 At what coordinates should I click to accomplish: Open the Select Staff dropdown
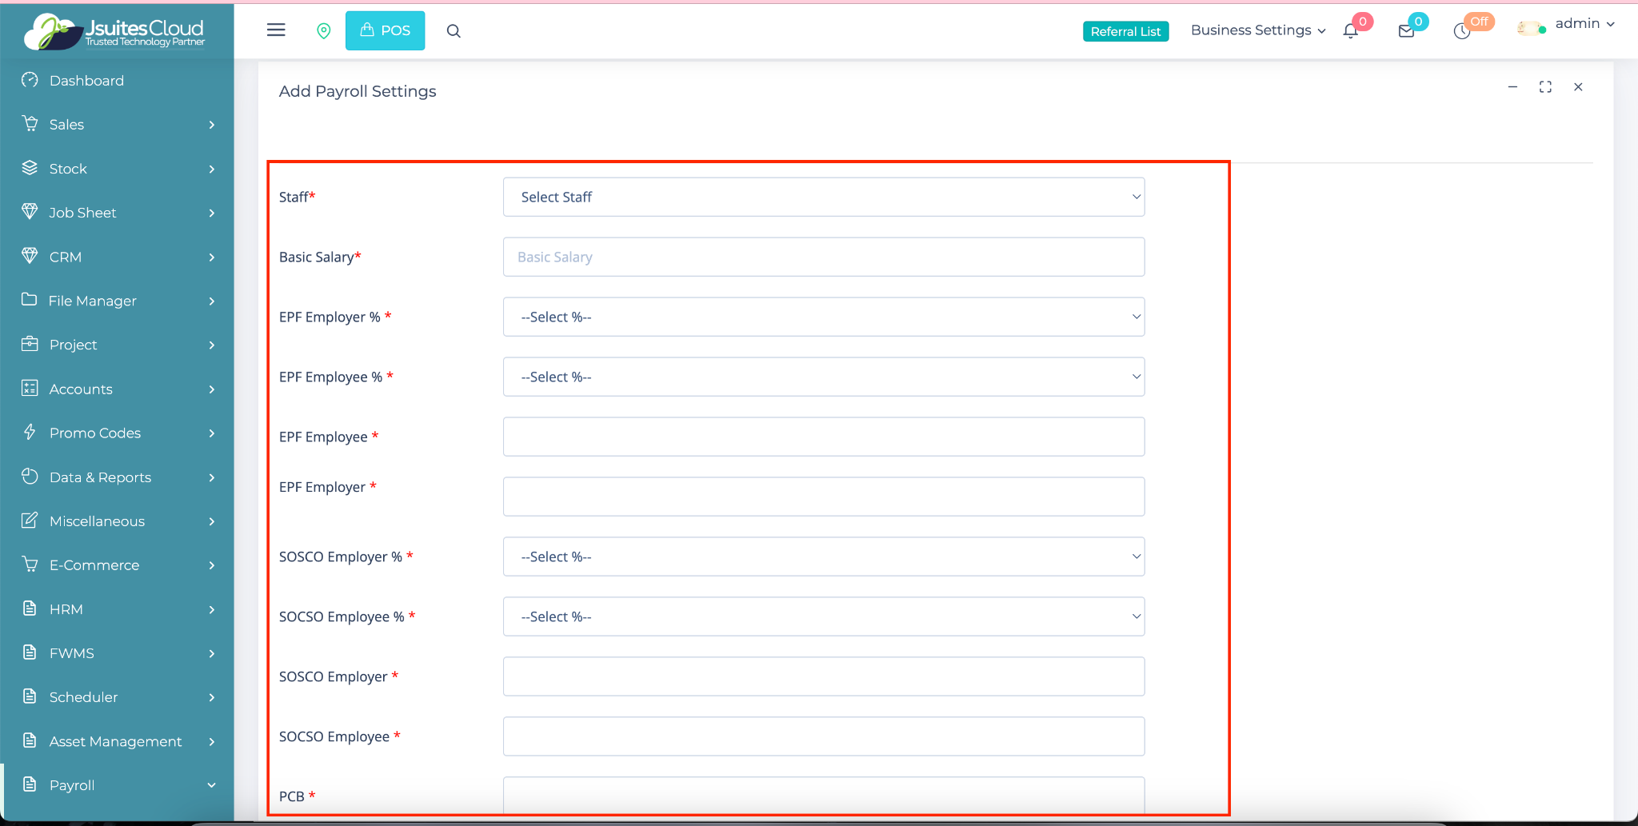tap(823, 197)
